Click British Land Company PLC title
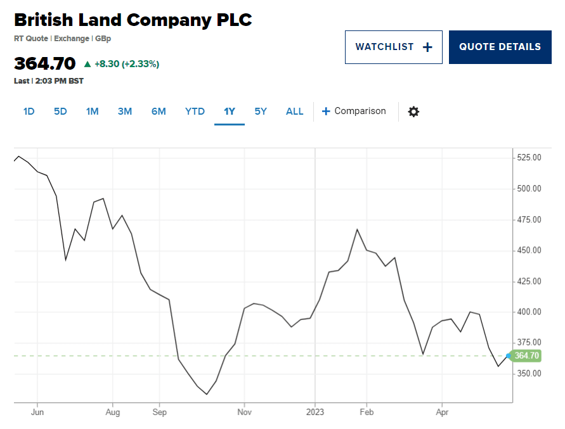The height and width of the screenshot is (429, 565). (133, 20)
